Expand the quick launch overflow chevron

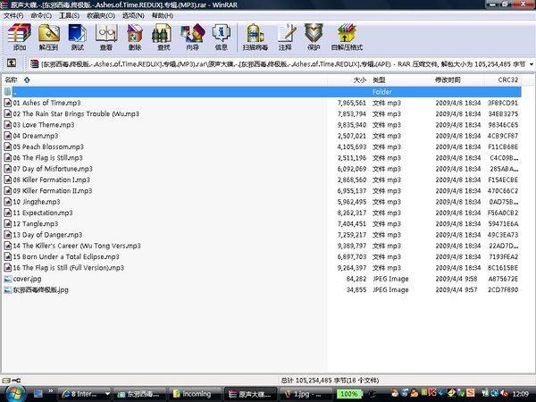pos(51,391)
